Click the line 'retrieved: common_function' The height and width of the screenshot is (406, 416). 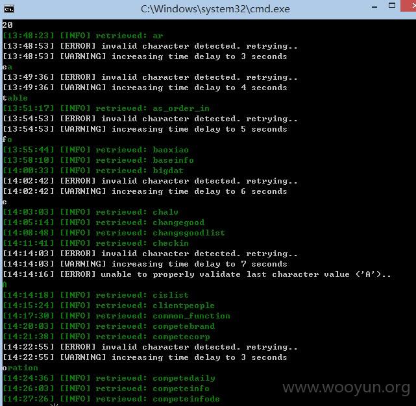116,316
